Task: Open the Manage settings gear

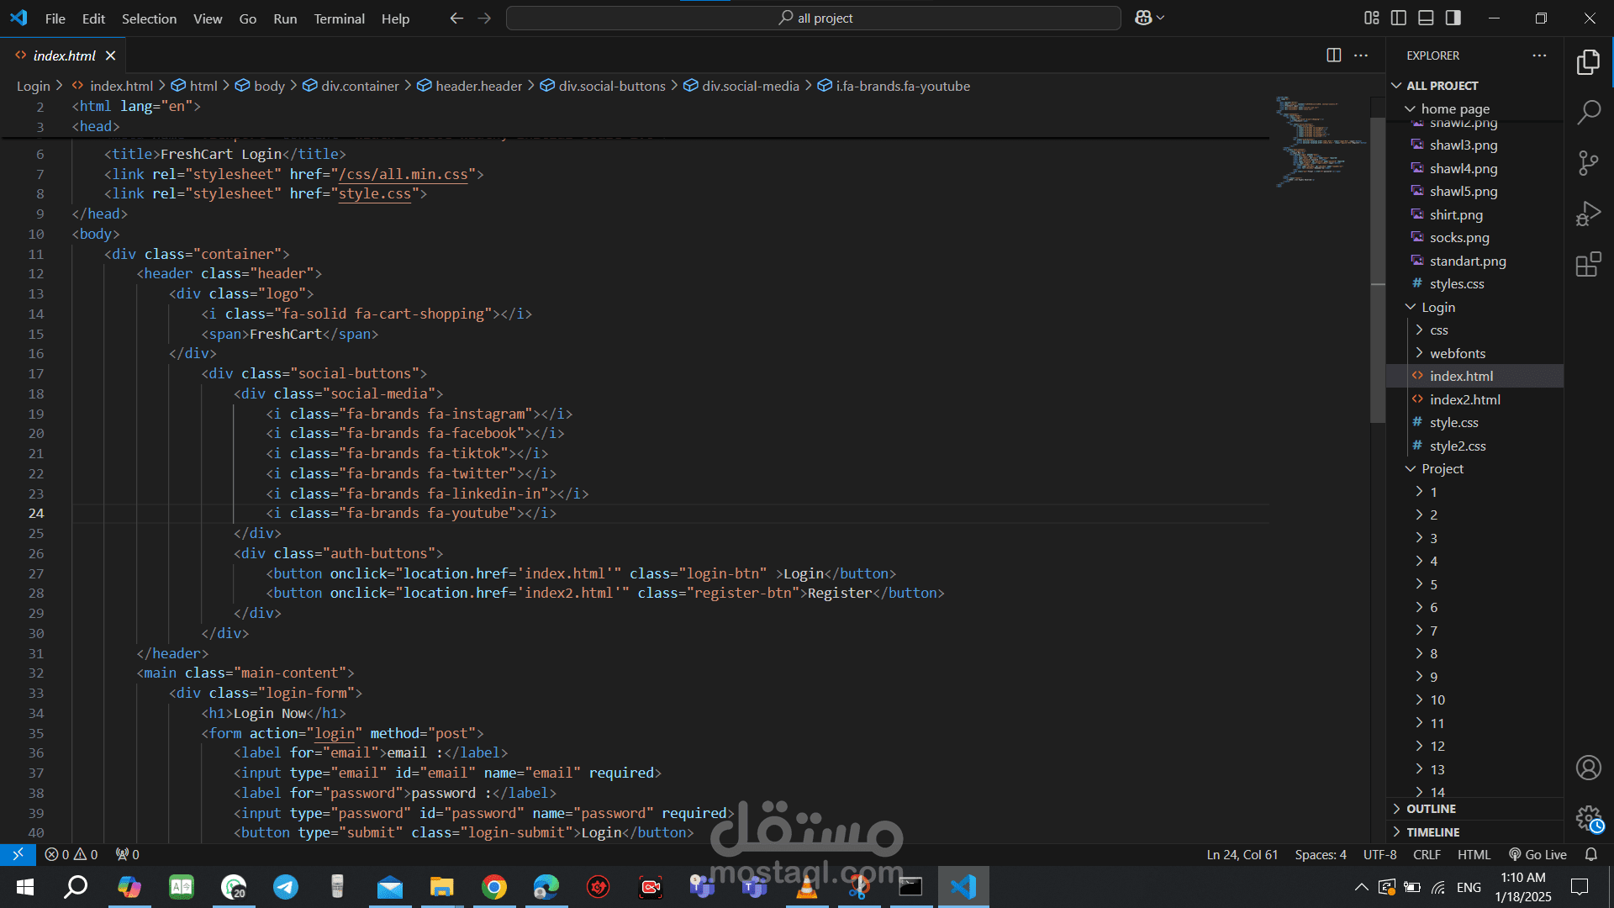Action: click(1588, 817)
